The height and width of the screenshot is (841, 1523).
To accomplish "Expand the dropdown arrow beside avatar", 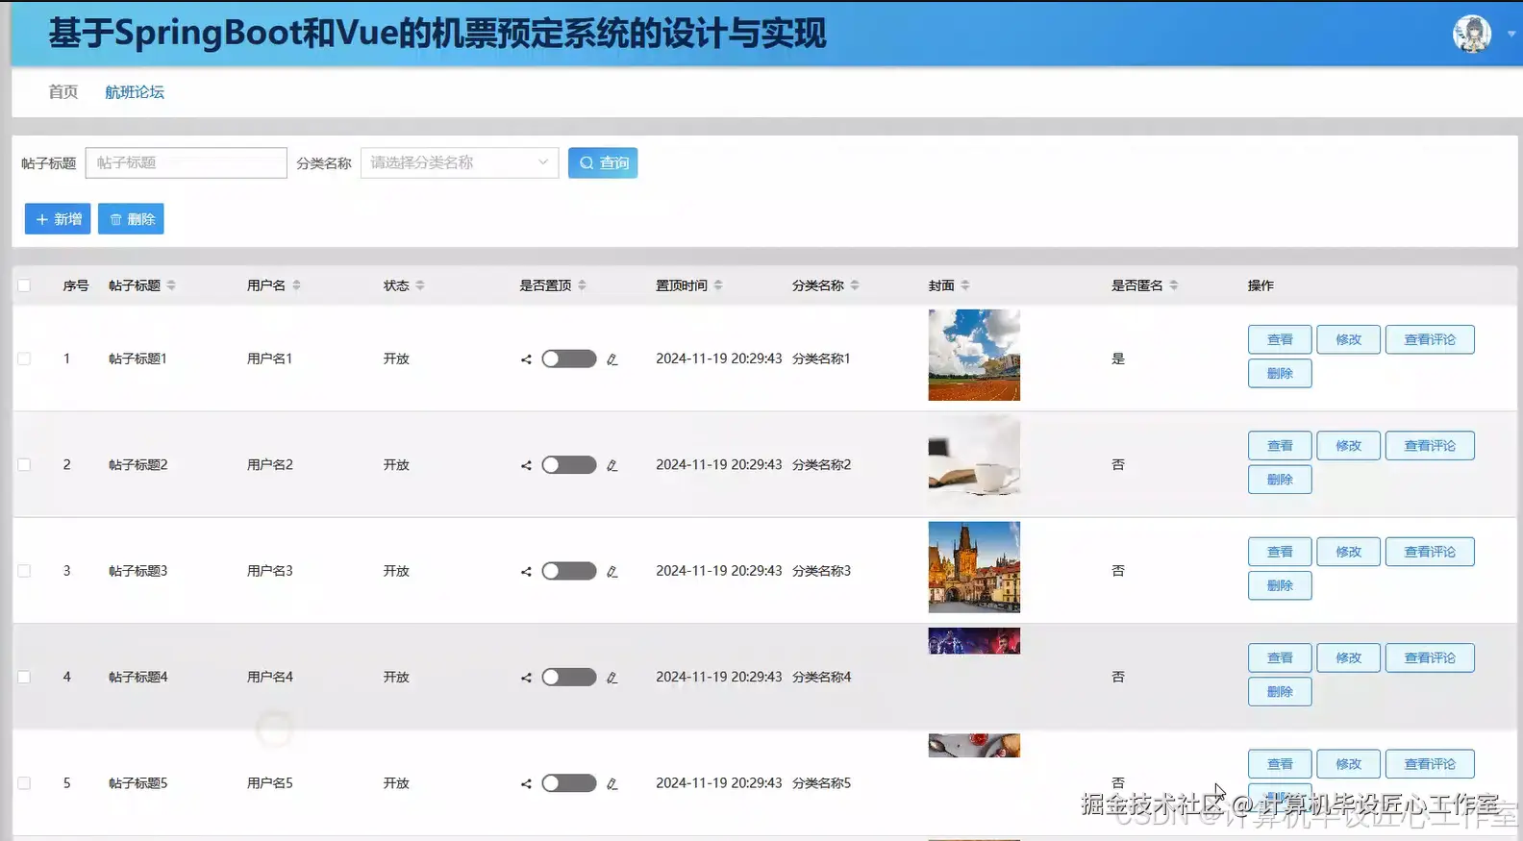I will tap(1511, 34).
